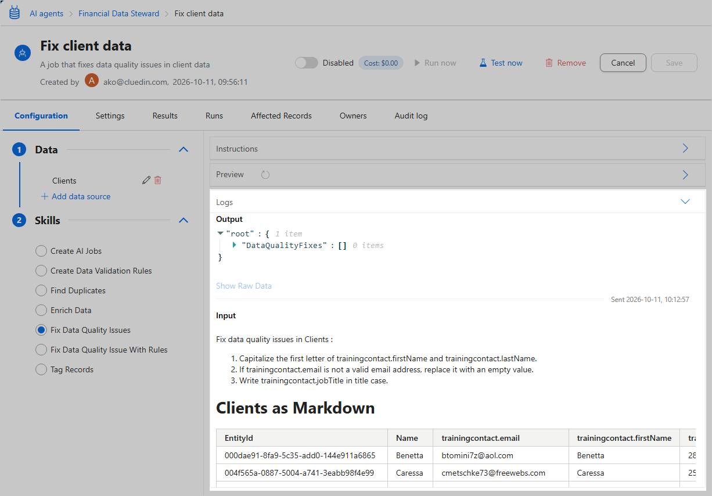This screenshot has height=496, width=712.
Task: Collapse the "root" JSON node triangle
Action: pyautogui.click(x=220, y=233)
